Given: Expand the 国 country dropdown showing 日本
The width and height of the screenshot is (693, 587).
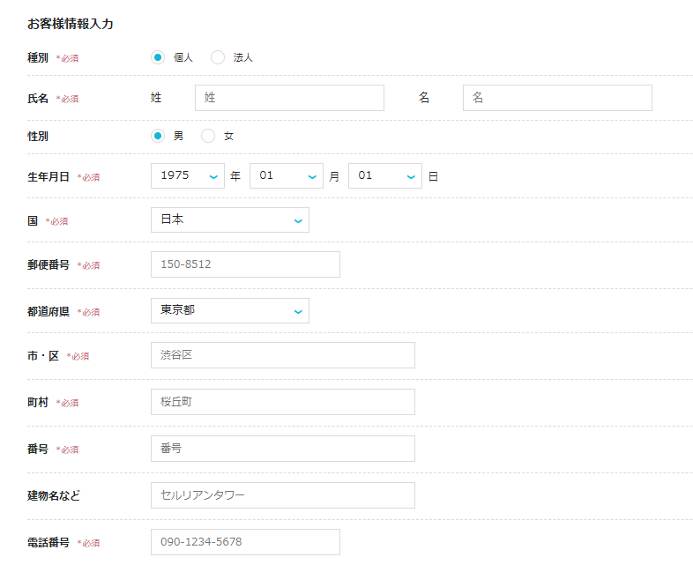Looking at the screenshot, I should click(x=230, y=220).
